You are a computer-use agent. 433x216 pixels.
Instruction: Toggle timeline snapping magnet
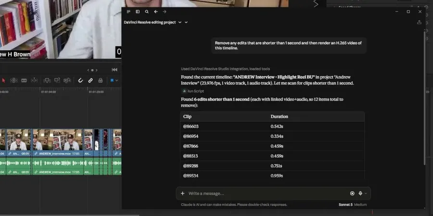pyautogui.click(x=80, y=81)
